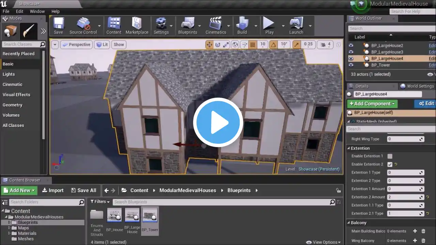The height and width of the screenshot is (245, 436).
Task: Expand the Add Component dropdown
Action: pos(372,104)
